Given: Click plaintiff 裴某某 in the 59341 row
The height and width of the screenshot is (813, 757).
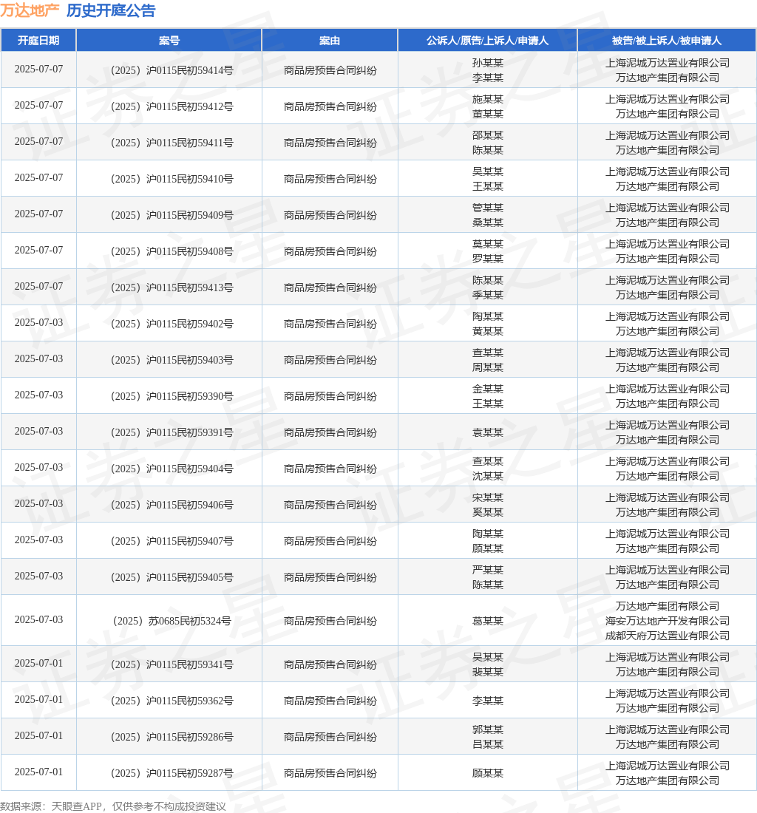Looking at the screenshot, I should 488,672.
